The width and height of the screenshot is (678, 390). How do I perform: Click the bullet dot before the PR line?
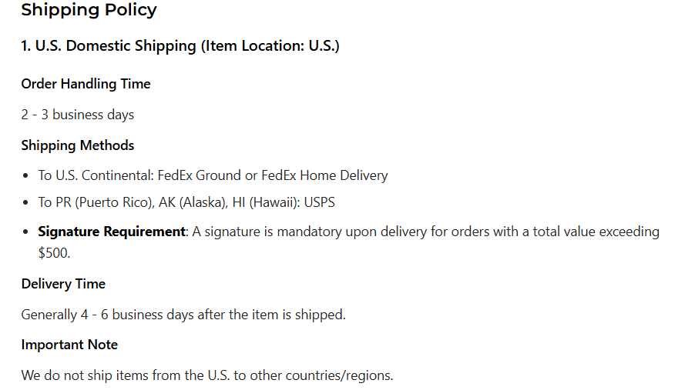pos(27,204)
